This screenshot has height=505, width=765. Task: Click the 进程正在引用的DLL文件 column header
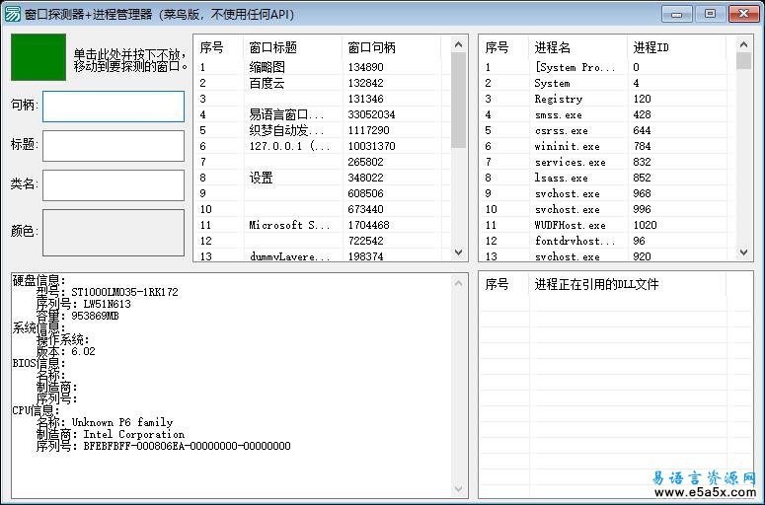tap(627, 284)
